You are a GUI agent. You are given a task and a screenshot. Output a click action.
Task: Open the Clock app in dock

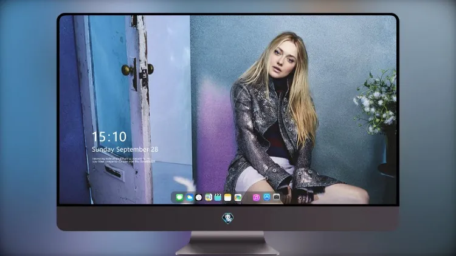coord(199,198)
